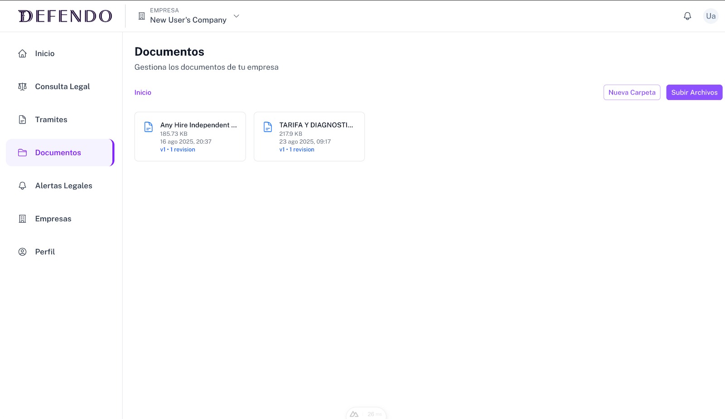Click the Ua user avatar
The width and height of the screenshot is (725, 419).
(710, 16)
